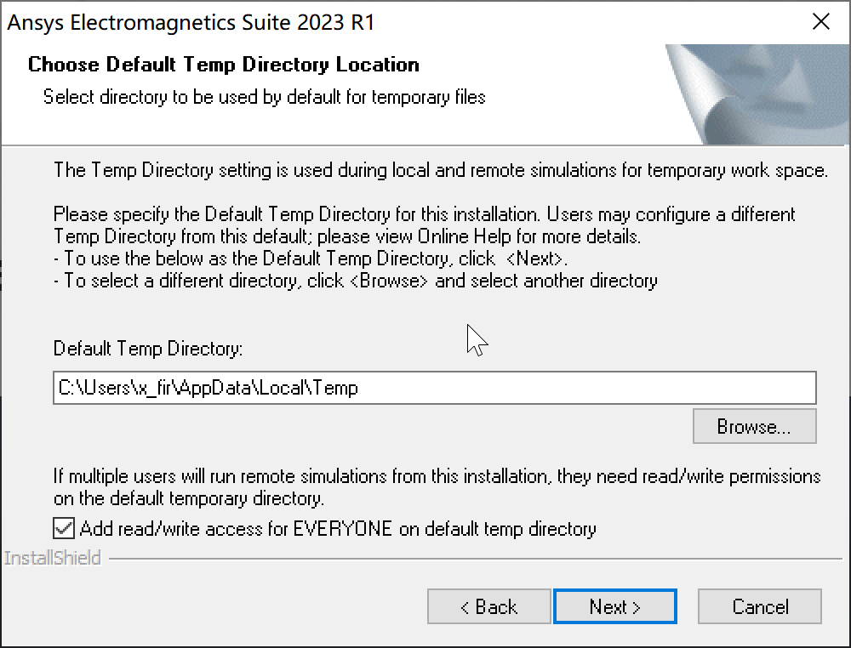Click 'Select directory to be used by default' subtitle
Image resolution: width=851 pixels, height=648 pixels.
[x=265, y=97]
